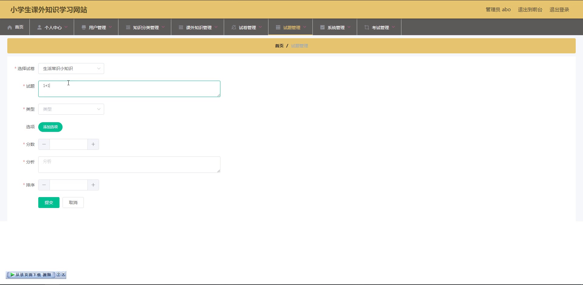
Task: Click the 分数 number input field
Action: pyautogui.click(x=69, y=144)
